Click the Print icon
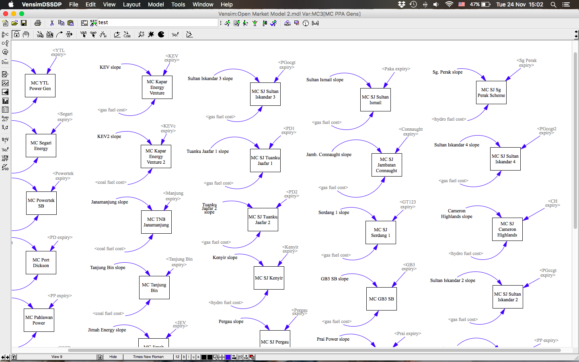This screenshot has height=362, width=579. (38, 23)
